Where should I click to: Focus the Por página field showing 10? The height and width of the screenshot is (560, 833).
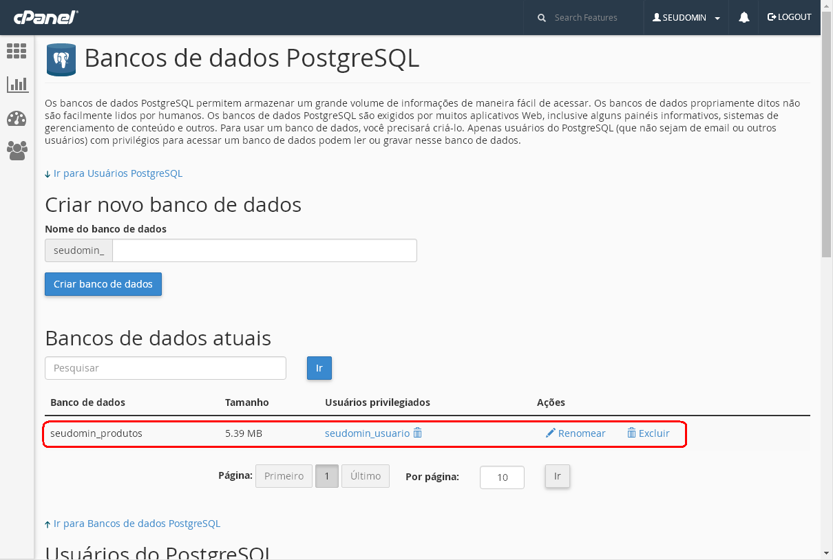click(x=502, y=477)
